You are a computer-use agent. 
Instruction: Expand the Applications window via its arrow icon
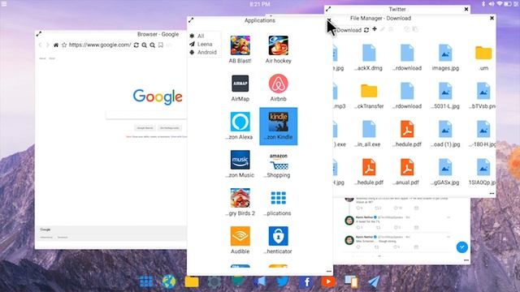(x=191, y=20)
